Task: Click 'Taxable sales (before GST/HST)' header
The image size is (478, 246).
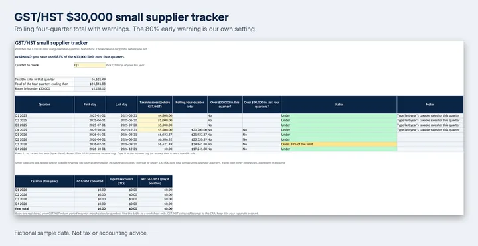Action: click(155, 105)
